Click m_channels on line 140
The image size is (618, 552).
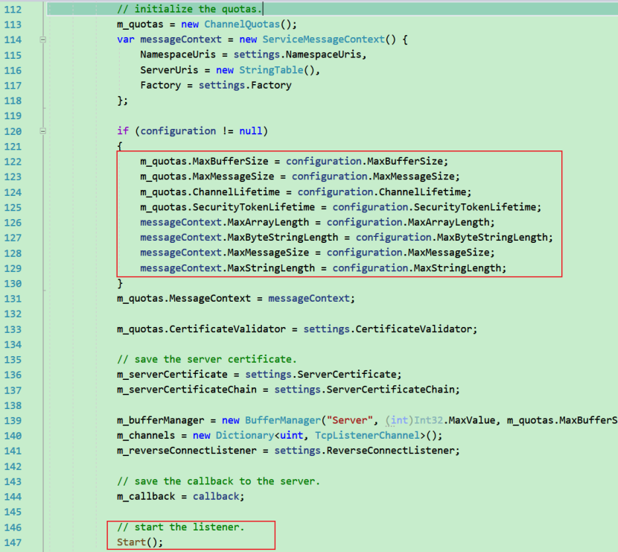(146, 435)
